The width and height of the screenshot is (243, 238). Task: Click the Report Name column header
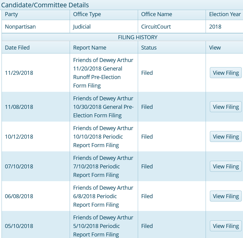(x=90, y=47)
